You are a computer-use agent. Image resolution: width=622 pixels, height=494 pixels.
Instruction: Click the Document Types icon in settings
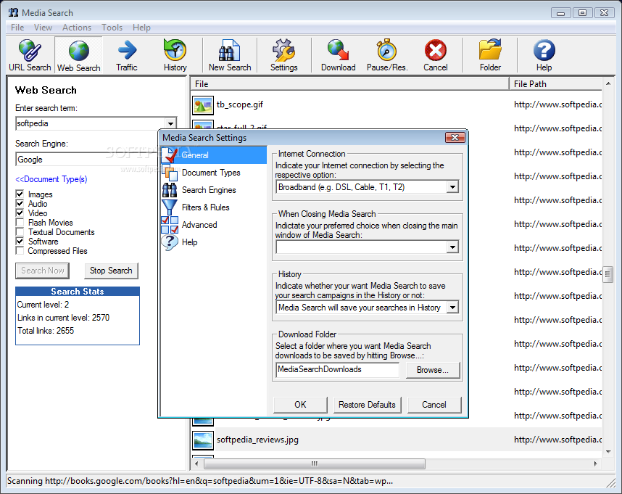click(x=170, y=172)
